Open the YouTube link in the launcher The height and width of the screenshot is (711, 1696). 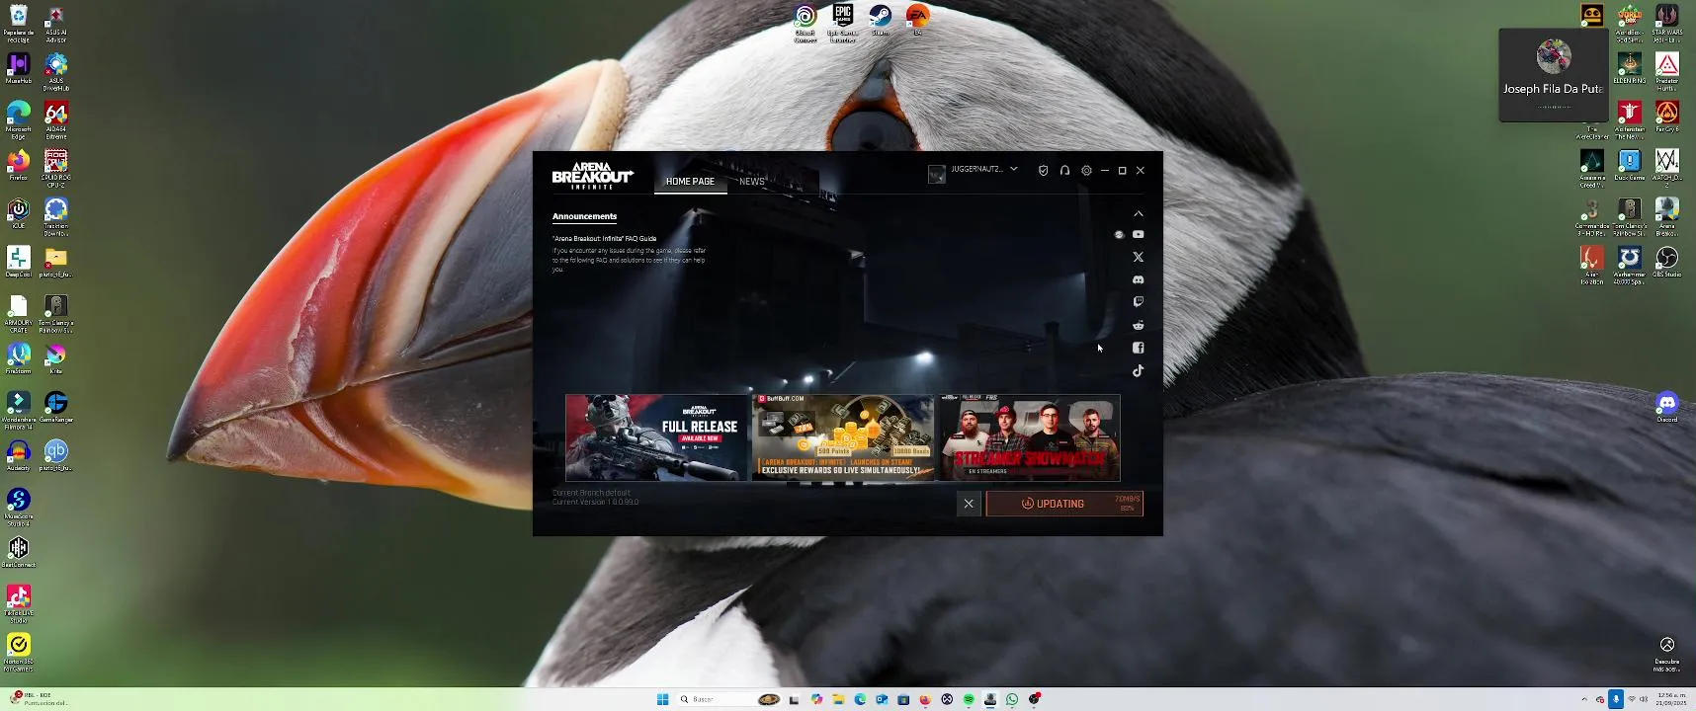click(1139, 234)
